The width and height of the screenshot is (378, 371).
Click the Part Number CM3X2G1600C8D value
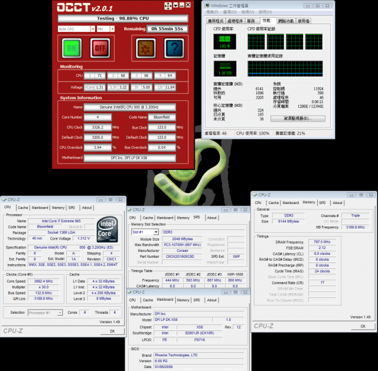(x=183, y=257)
